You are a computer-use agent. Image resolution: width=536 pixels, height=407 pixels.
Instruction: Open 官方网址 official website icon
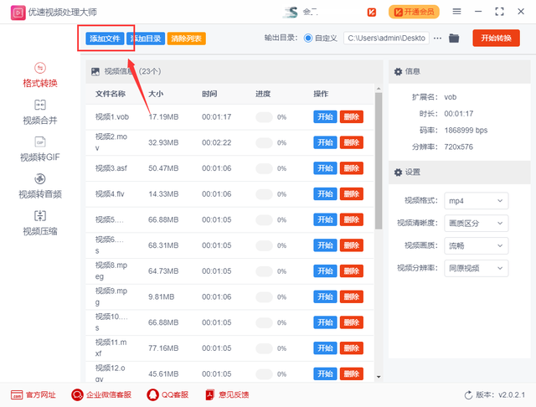17,395
